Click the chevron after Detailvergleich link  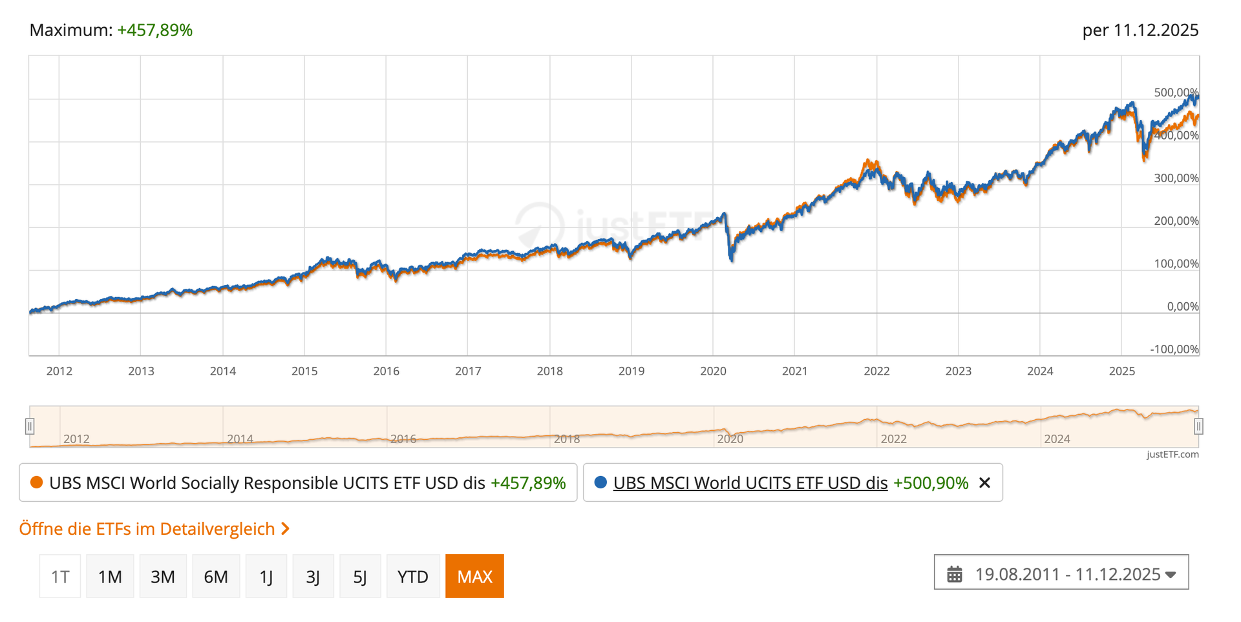tap(286, 529)
